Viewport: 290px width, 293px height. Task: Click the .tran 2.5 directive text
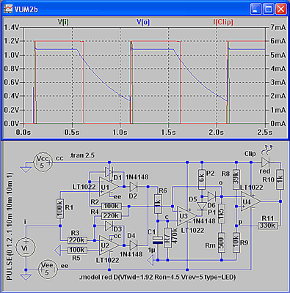(x=81, y=155)
